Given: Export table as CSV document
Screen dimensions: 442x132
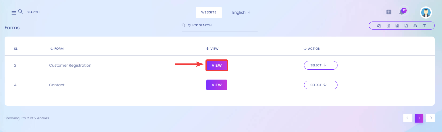Looking at the screenshot, I should 397,26.
